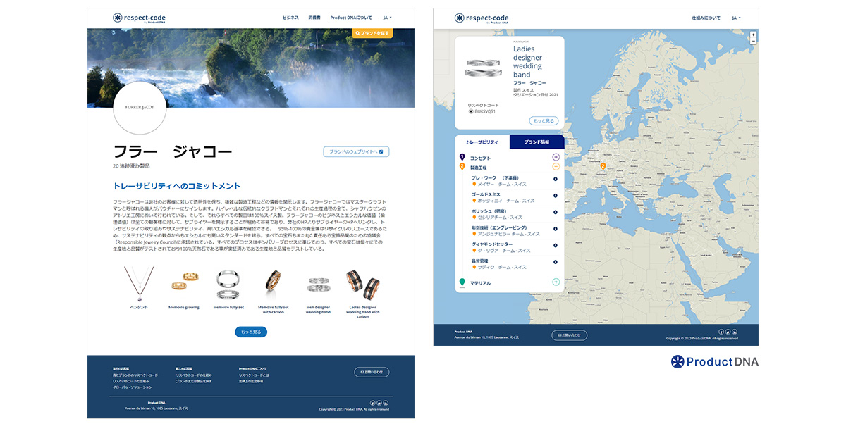This screenshot has height=431, width=846.
Task: Open the wedding band image in the product card
Action: pos(483,67)
